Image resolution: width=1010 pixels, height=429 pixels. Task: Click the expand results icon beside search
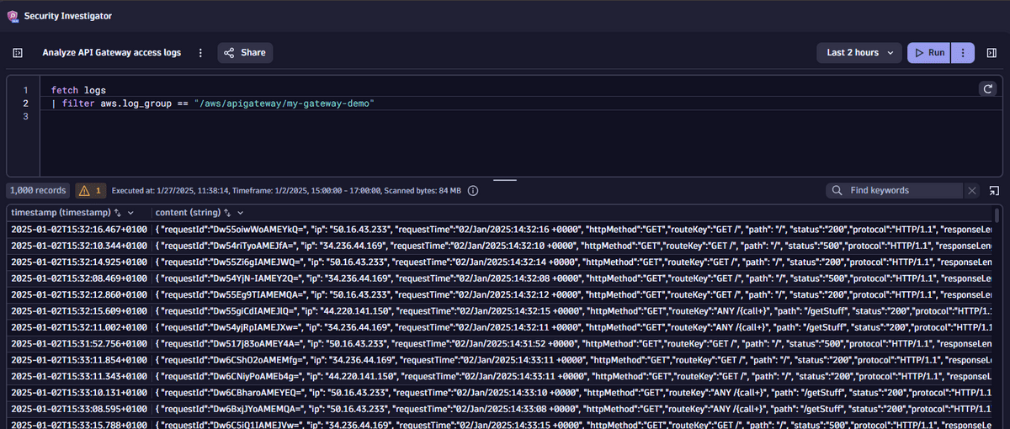point(995,191)
